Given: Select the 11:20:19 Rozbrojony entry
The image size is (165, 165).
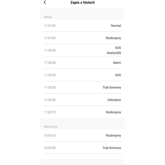Looking at the screenshot, I should (x=82, y=112).
